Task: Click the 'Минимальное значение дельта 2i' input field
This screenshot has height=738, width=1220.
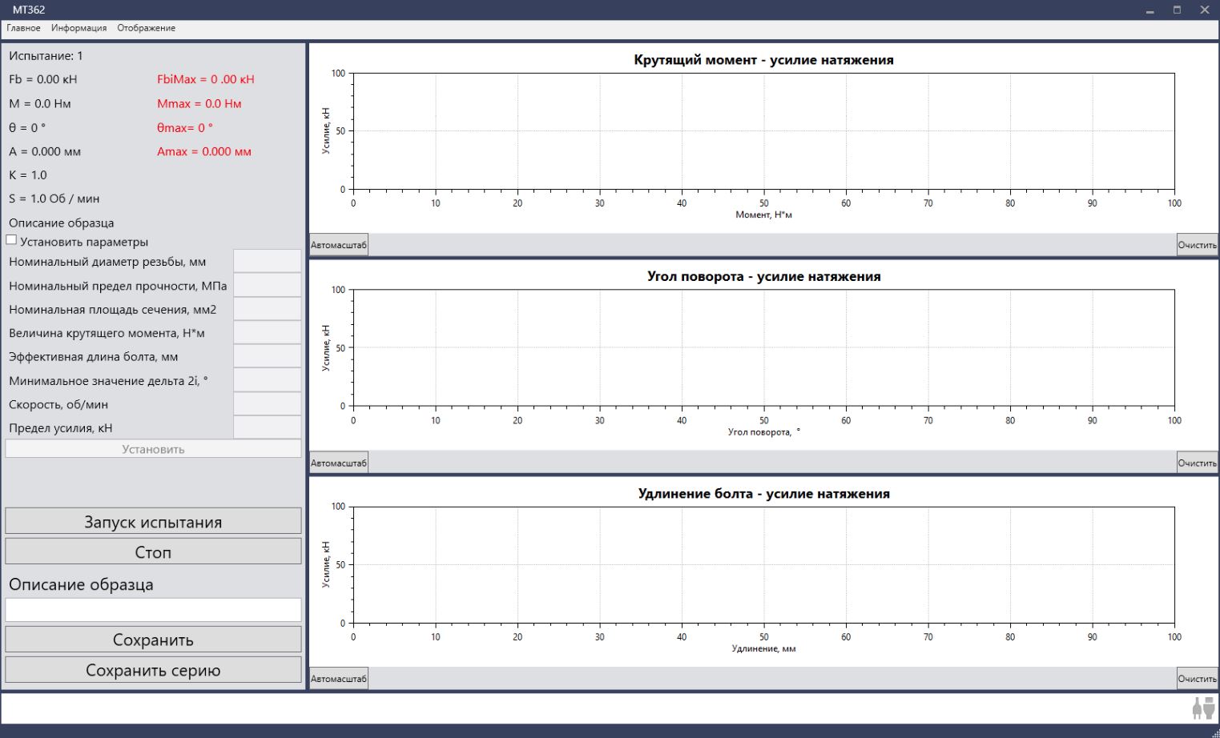Action: tap(268, 380)
